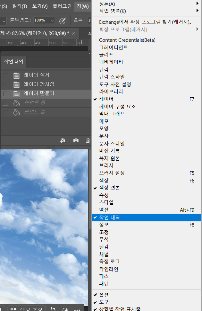Open the 창(W) menu
Viewport: 202px width, 311px height.
click(x=83, y=6)
